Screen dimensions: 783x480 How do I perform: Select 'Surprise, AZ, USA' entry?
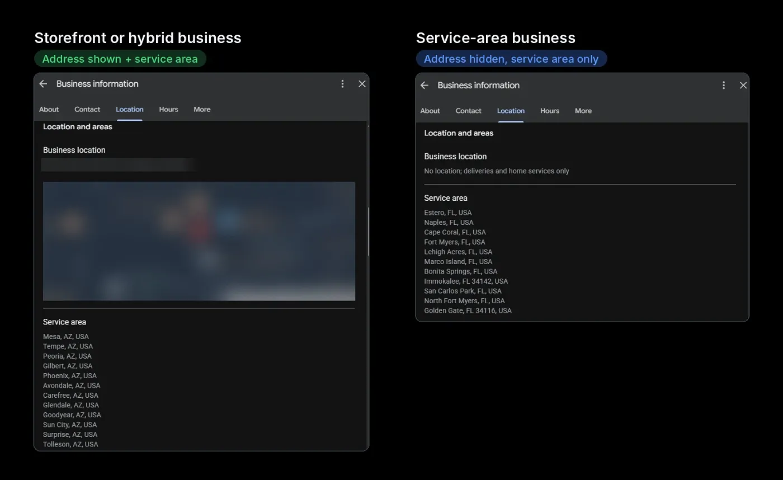tap(70, 435)
